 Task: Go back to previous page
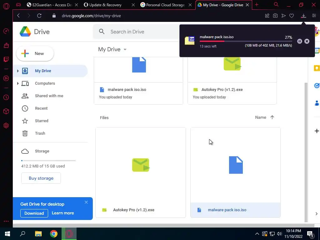pyautogui.click(x=18, y=16)
